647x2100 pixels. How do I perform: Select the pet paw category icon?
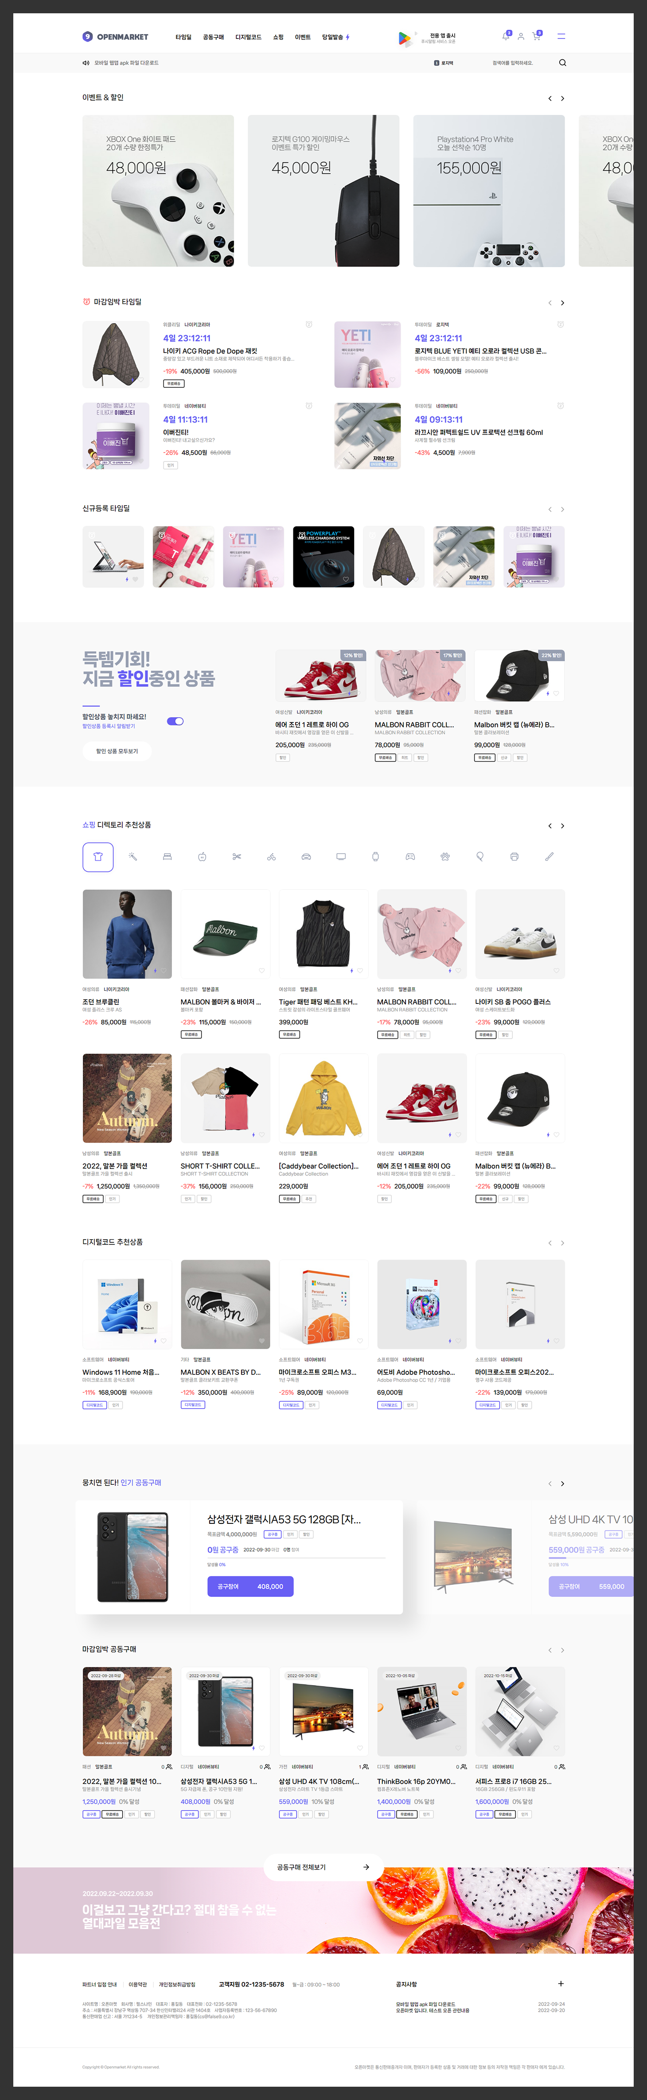coord(445,857)
